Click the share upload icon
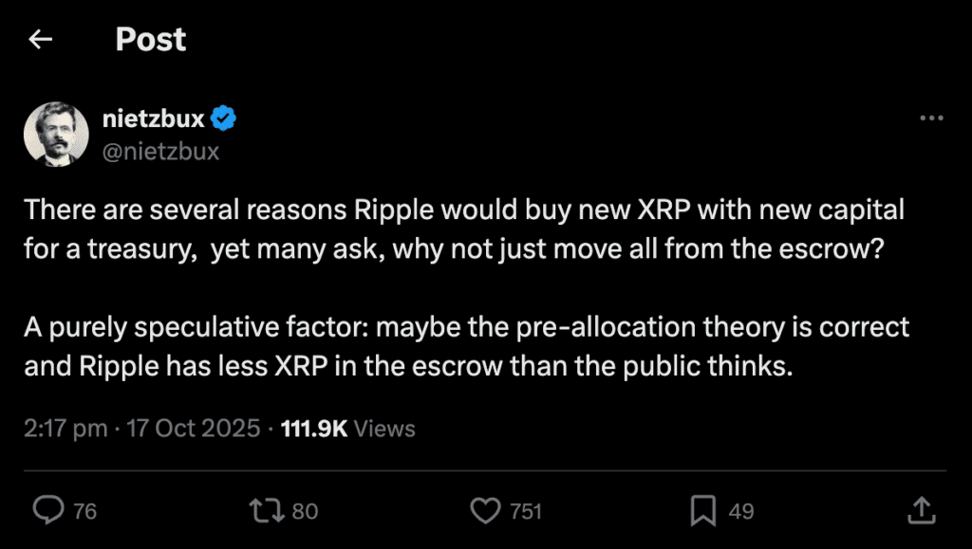 coord(920,511)
